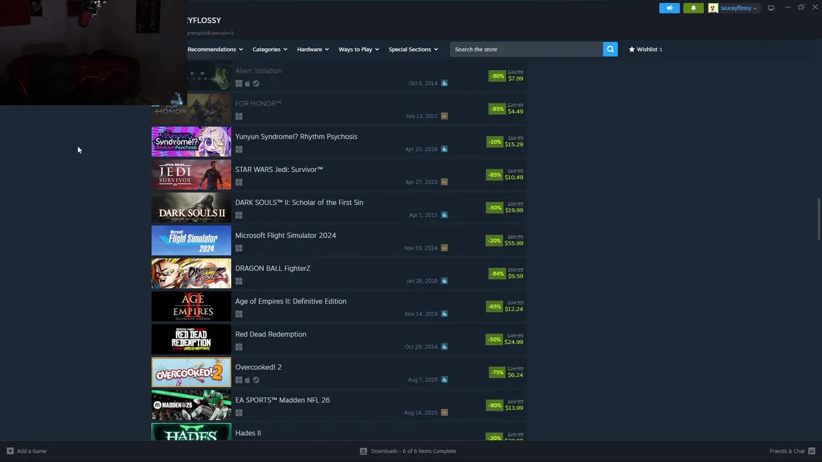Screen dimensions: 822x462
Task: Expand the Hardware dropdown
Action: click(313, 49)
